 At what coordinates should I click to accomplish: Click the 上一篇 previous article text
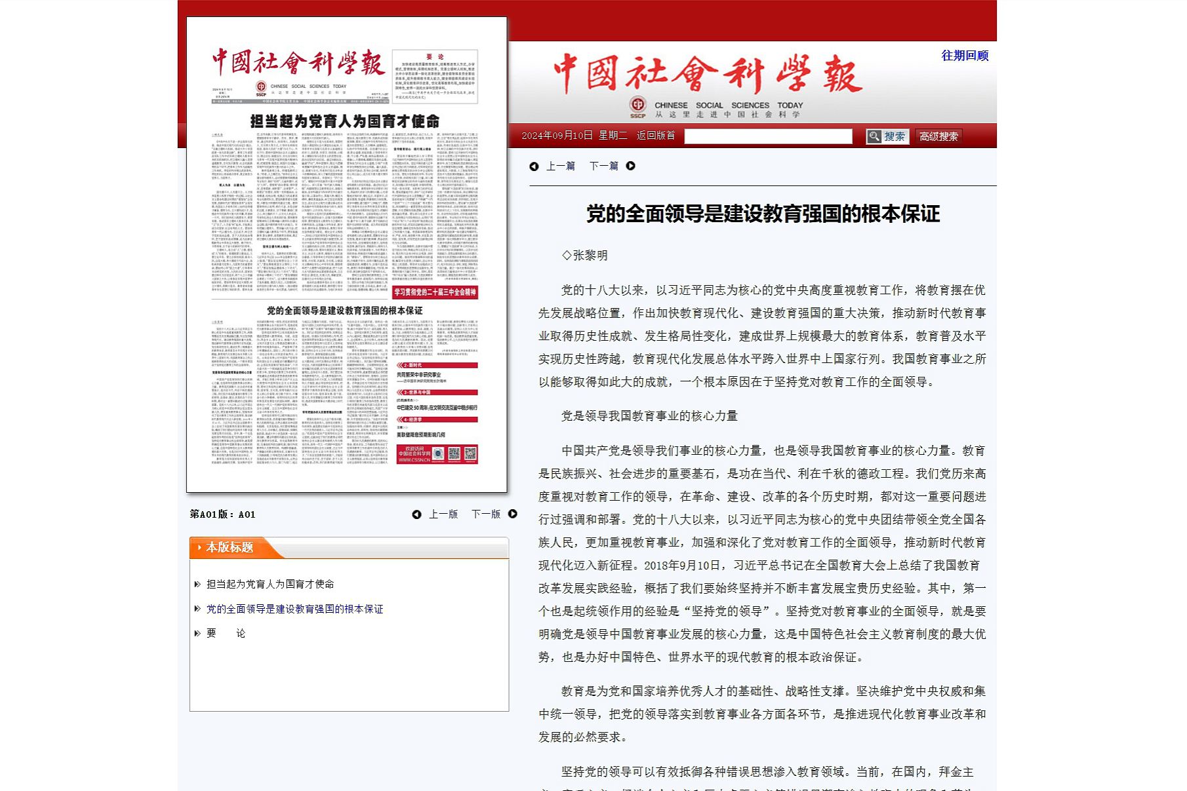[561, 166]
